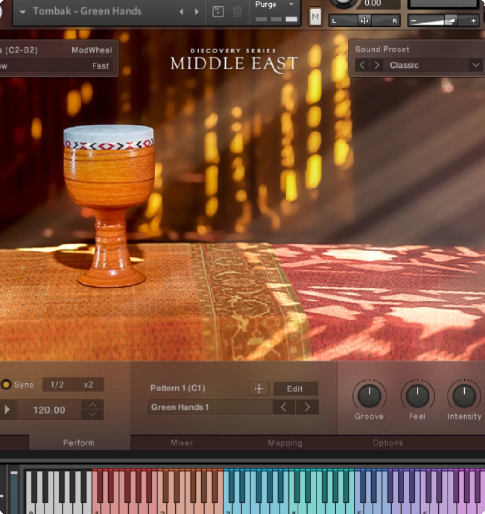This screenshot has width=485, height=514.
Task: Click the drag MIDI pattern icon
Action: coord(259,389)
